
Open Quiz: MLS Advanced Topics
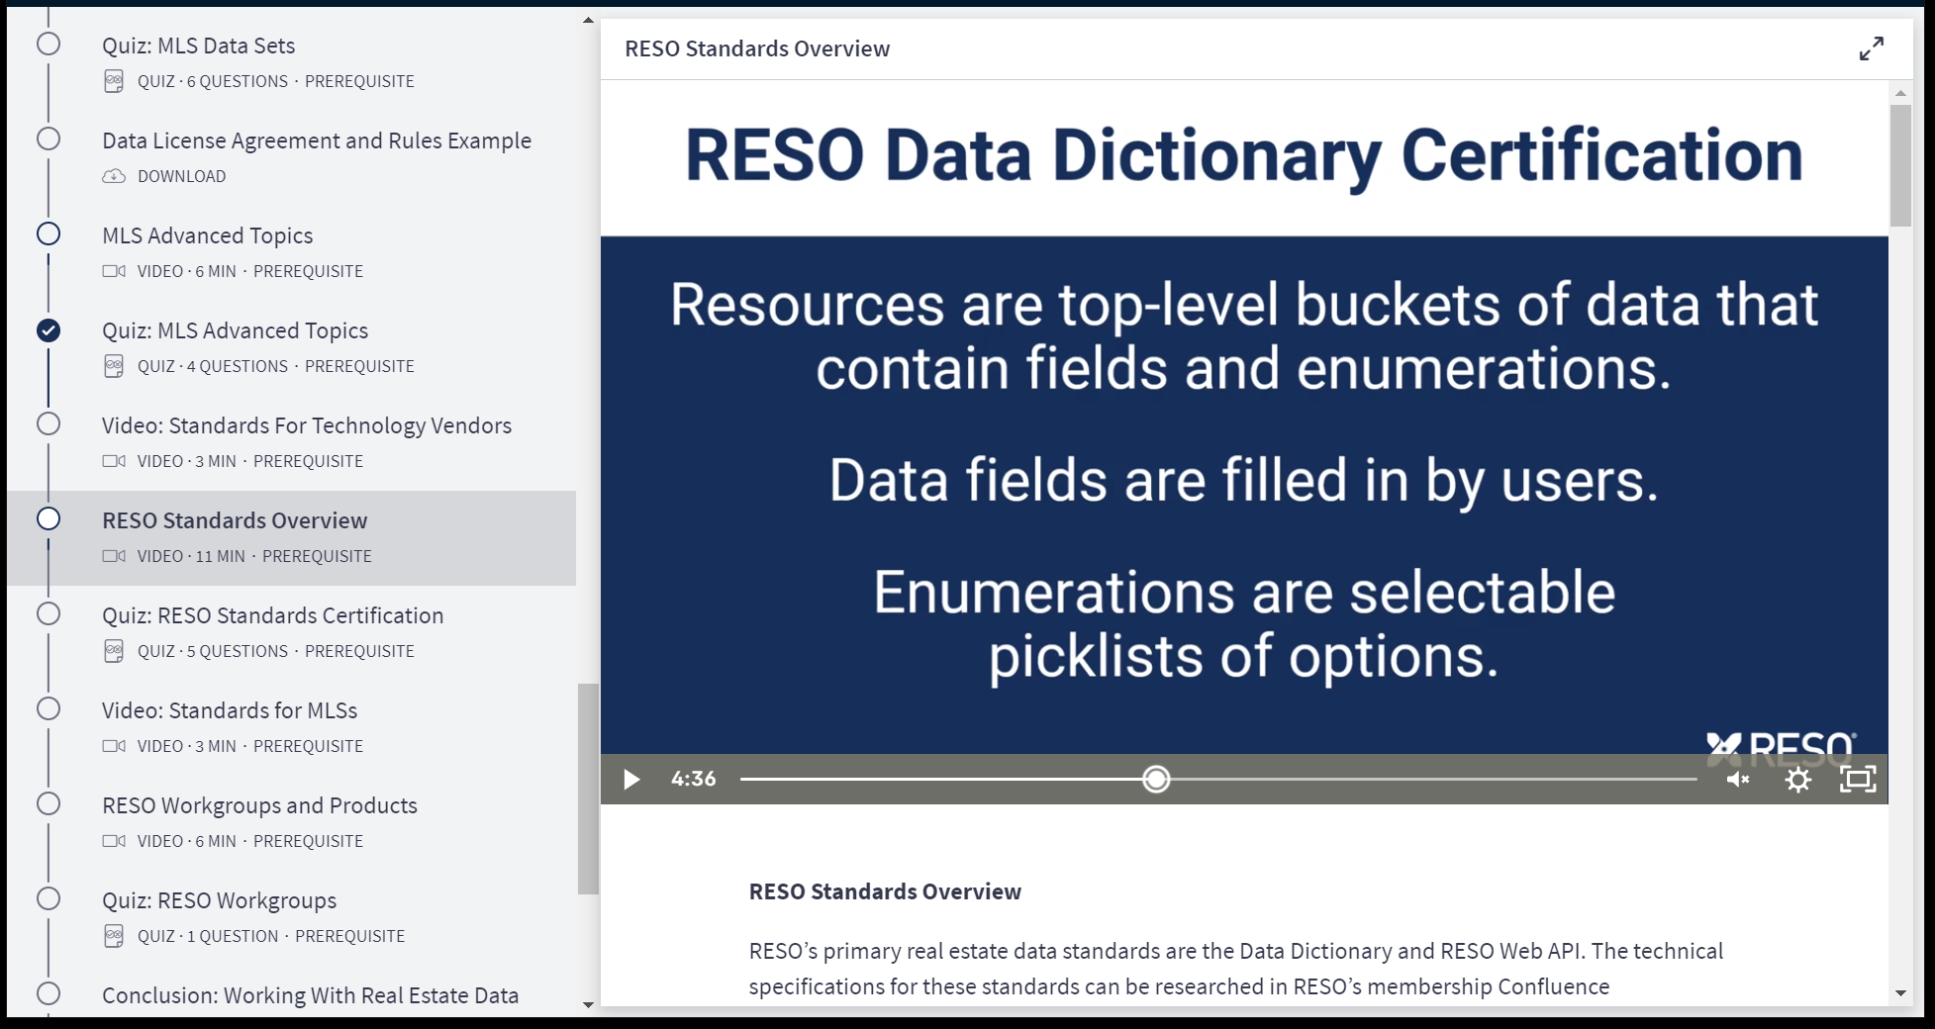pos(235,330)
